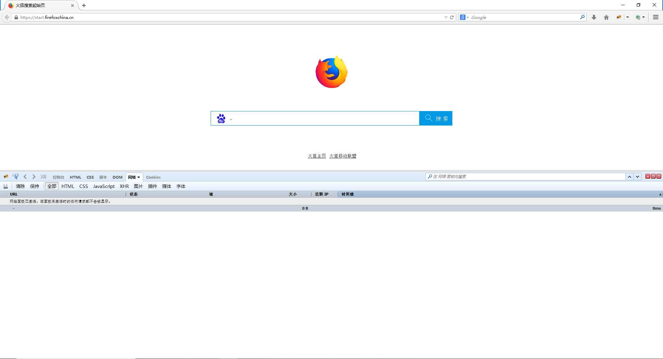663x359 pixels.
Task: Expand the Firebug toolbar button dropdown arrow
Action: (x=627, y=17)
